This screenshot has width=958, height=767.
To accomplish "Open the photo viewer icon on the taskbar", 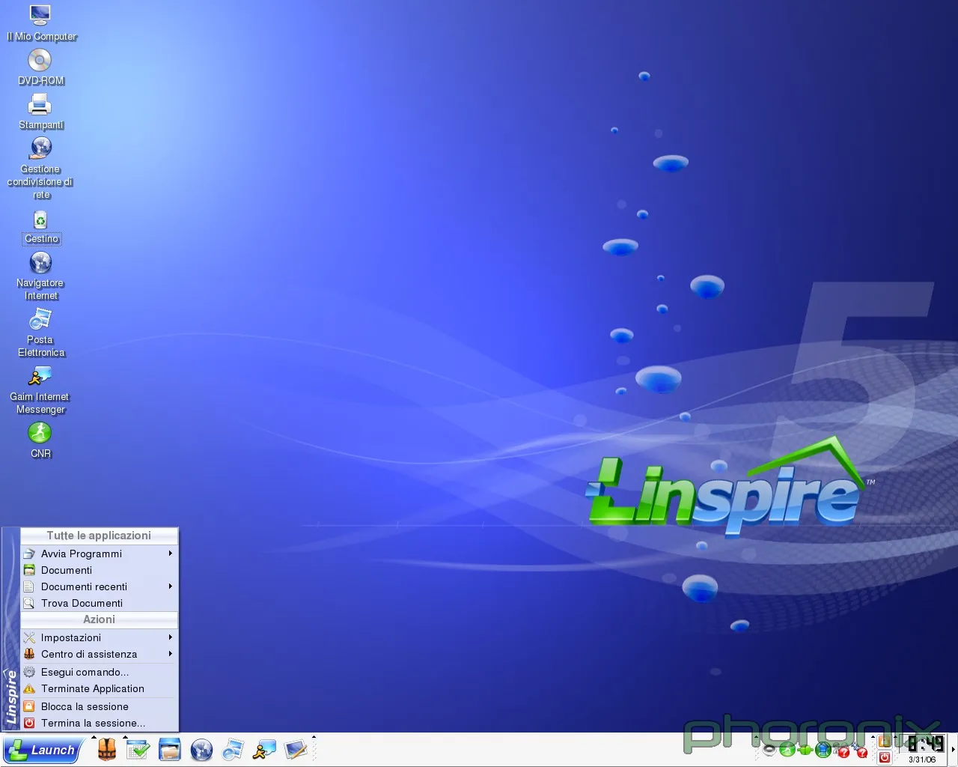I will (233, 750).
